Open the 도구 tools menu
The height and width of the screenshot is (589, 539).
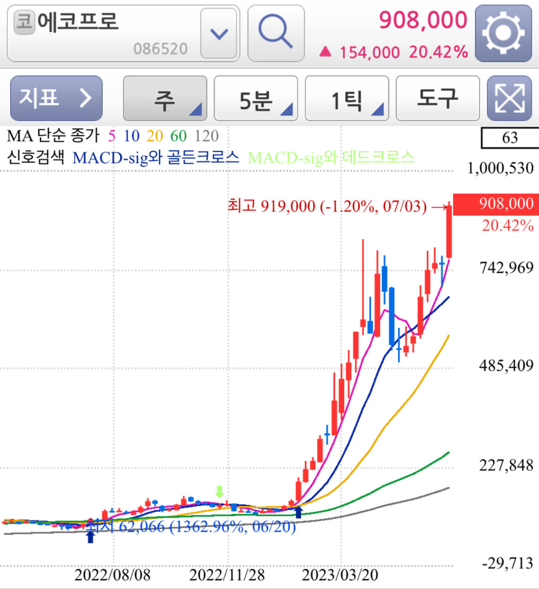tap(438, 98)
